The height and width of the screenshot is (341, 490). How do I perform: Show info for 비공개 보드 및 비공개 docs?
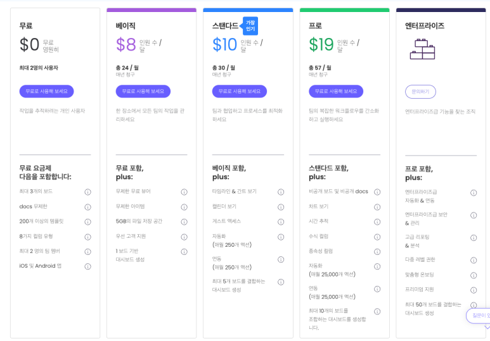[377, 192]
